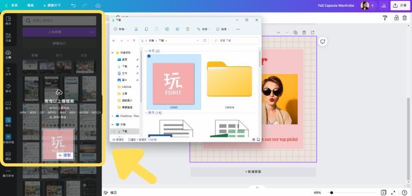Toggle the LOGO file selection checkbox
412x196 pixels.
coord(149,56)
